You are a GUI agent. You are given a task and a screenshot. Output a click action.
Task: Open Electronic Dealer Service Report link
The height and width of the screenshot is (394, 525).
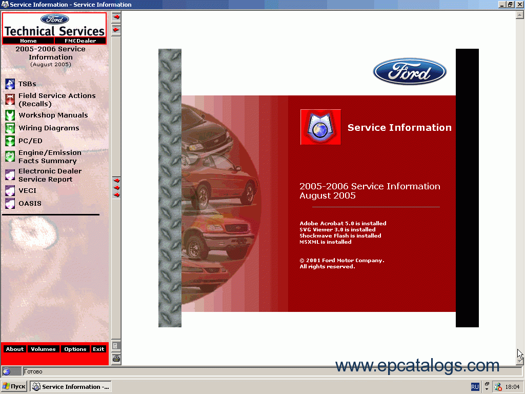click(50, 175)
